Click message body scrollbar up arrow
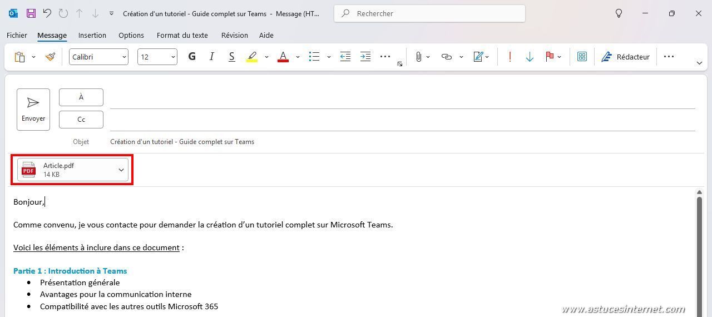Viewport: 712px width, 317px height. tap(699, 192)
